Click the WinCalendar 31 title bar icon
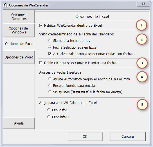Screen dimensions: 153x147 (5, 5)
